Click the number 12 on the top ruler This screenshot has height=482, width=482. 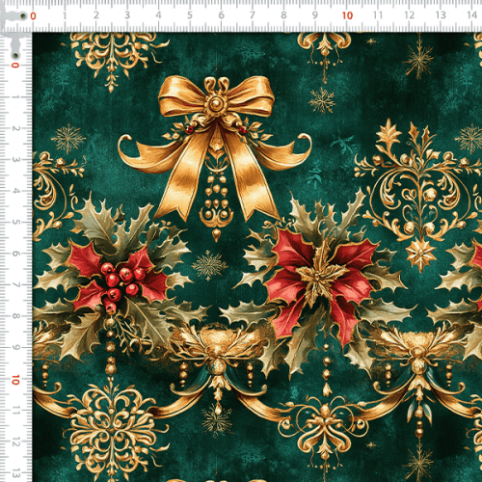pyautogui.click(x=410, y=15)
